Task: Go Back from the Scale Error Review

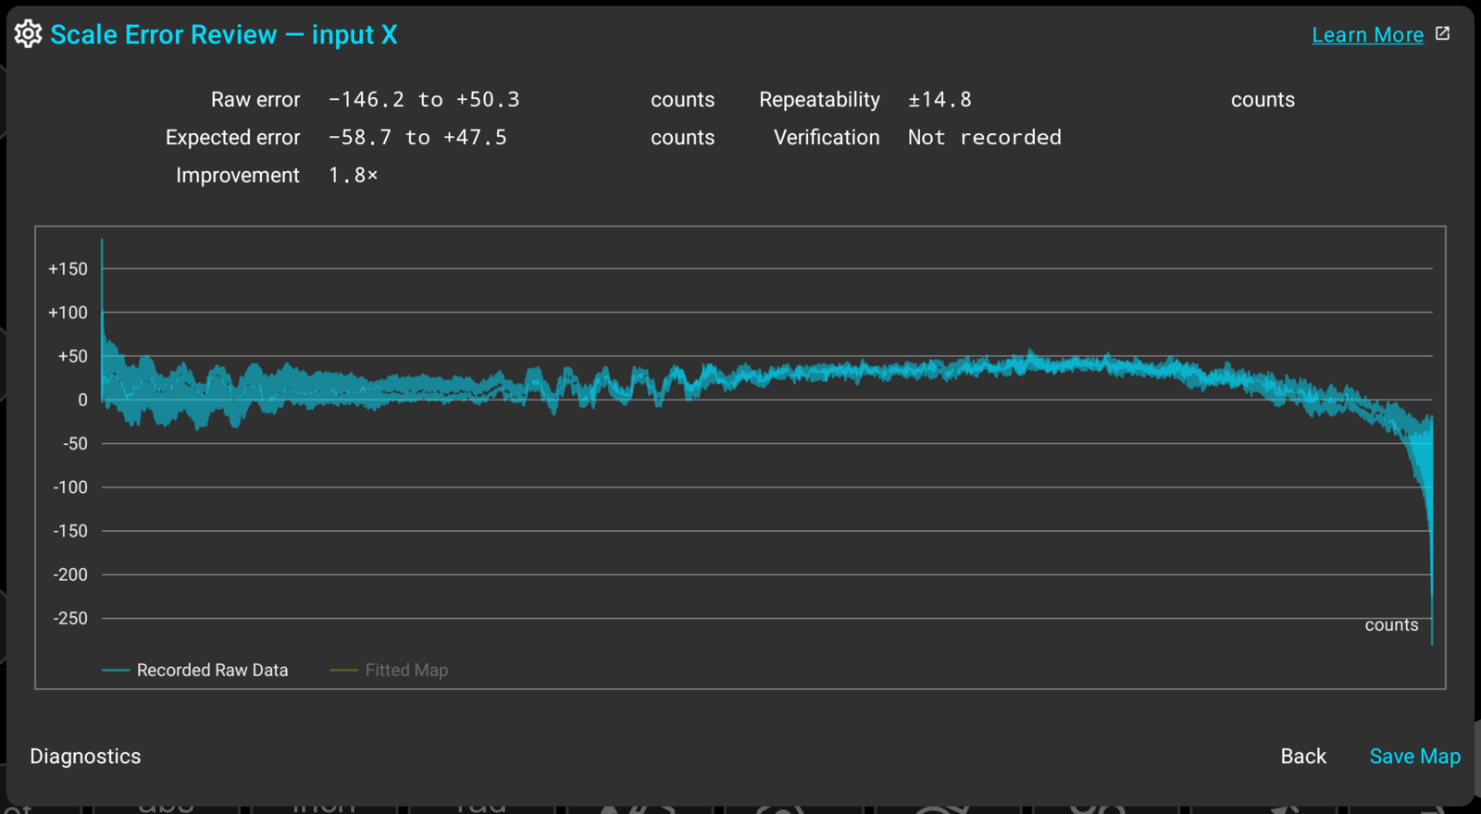Action: [x=1303, y=757]
